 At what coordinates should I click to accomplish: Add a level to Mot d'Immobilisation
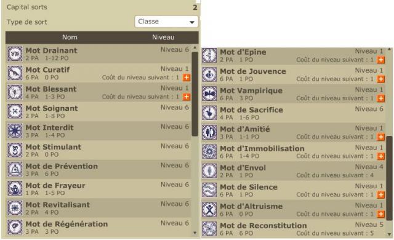[380, 156]
